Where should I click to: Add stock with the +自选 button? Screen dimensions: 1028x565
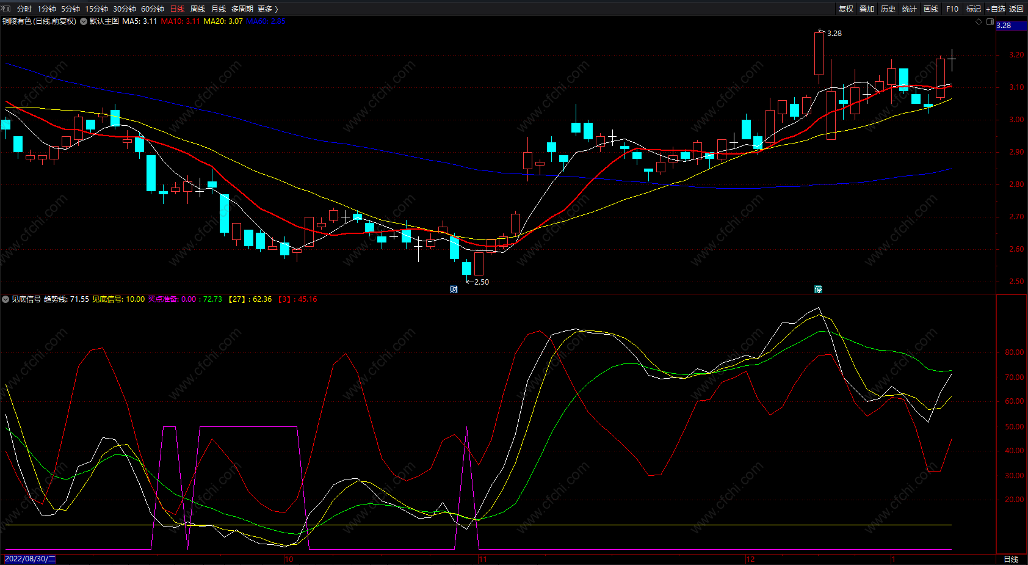click(995, 9)
